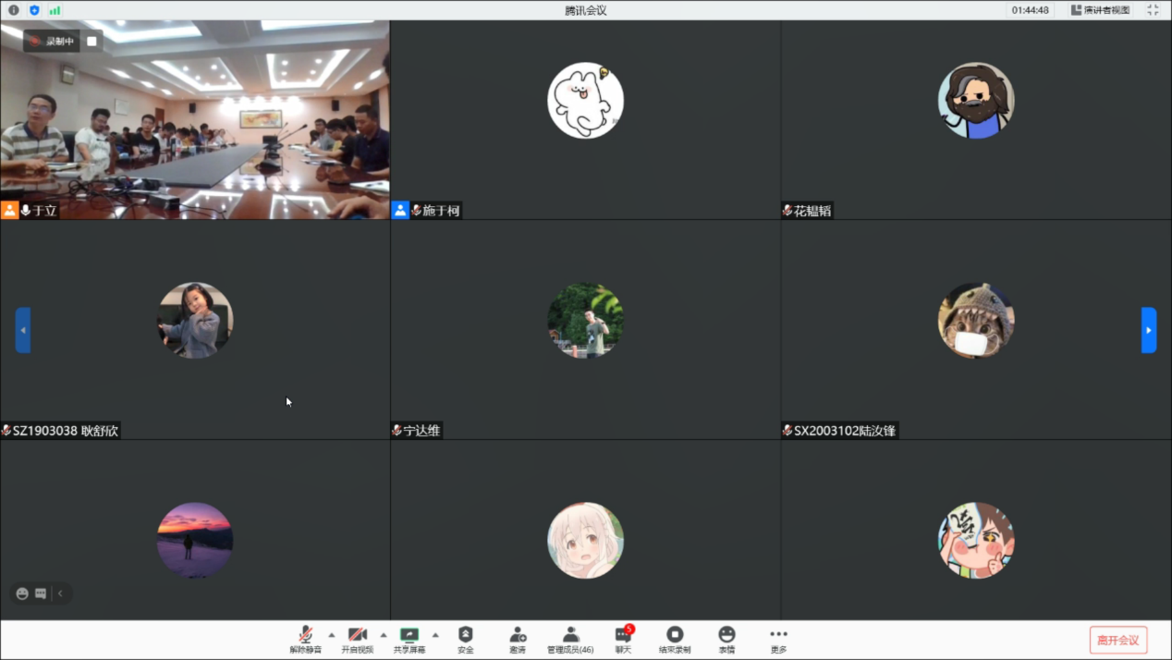
Task: Expand video options arrow beside 开启视频
Action: tap(384, 635)
